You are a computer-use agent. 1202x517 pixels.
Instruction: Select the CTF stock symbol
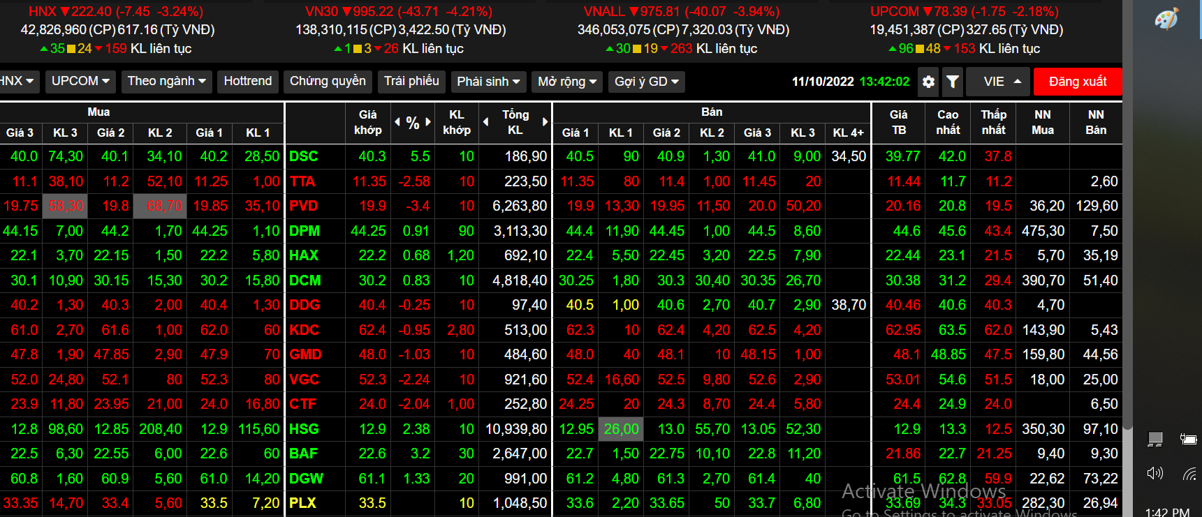(x=302, y=404)
